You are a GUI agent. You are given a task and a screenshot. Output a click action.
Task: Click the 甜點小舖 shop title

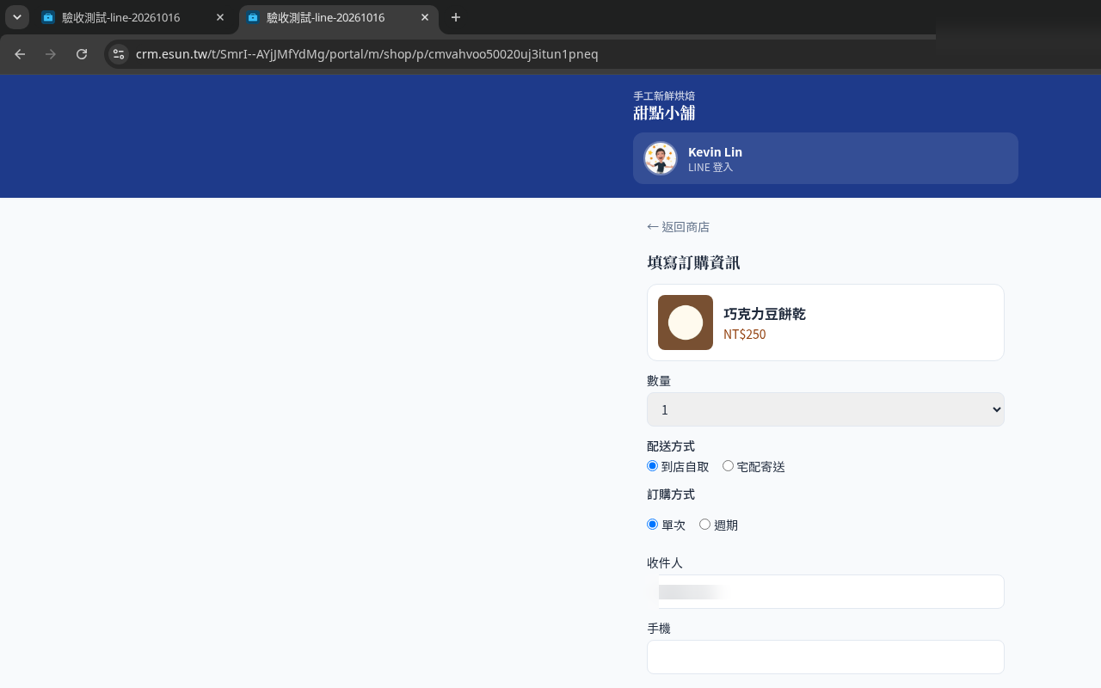(664, 114)
